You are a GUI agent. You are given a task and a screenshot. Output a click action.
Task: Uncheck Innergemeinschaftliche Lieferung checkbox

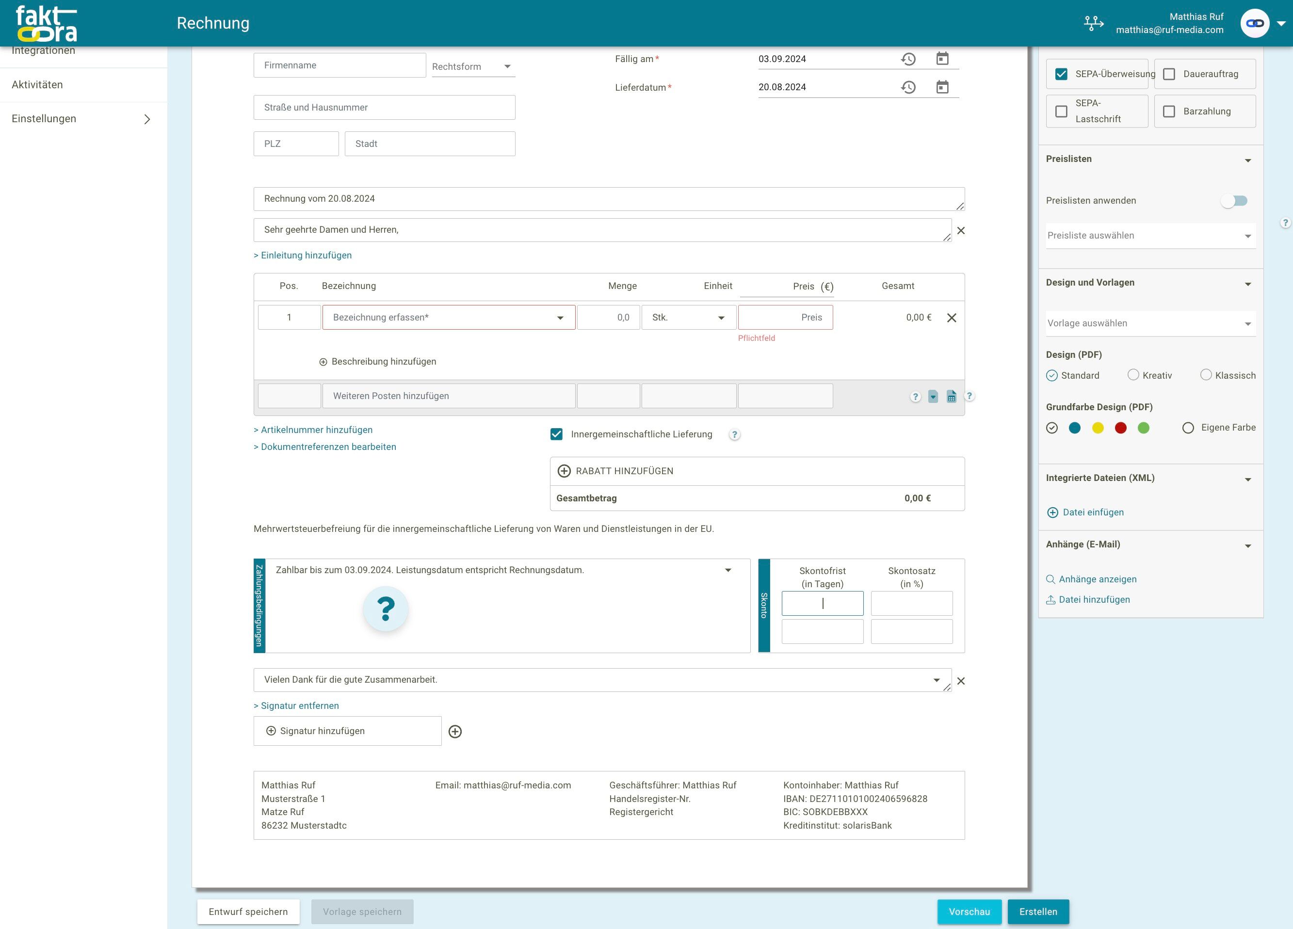(556, 434)
